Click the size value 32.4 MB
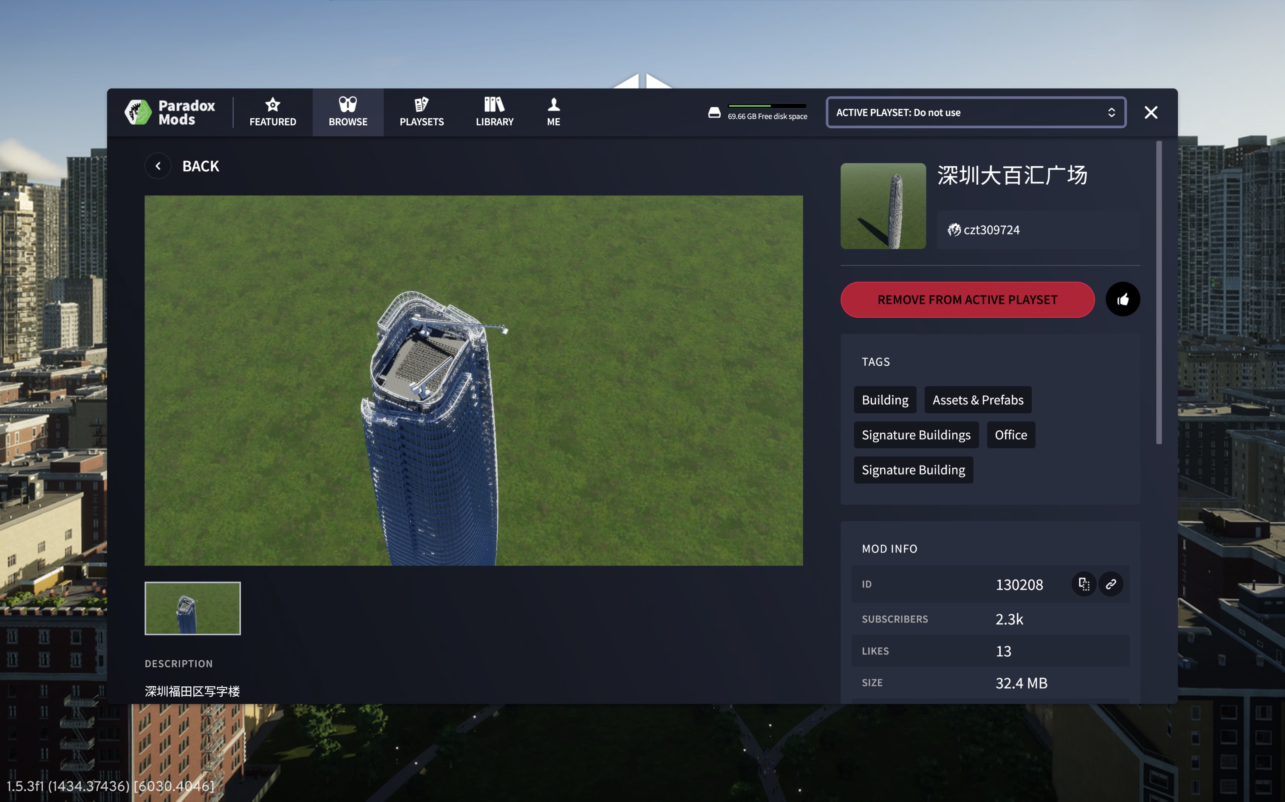The height and width of the screenshot is (802, 1285). point(1021,683)
